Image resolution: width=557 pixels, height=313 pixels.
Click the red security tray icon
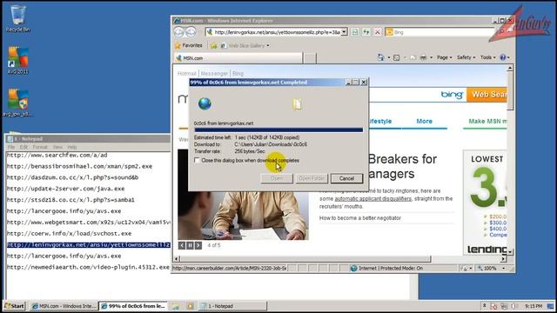point(493,306)
